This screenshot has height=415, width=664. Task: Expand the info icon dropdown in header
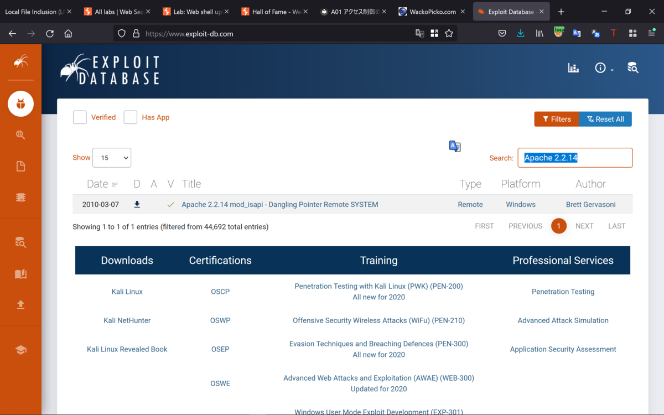(x=604, y=68)
